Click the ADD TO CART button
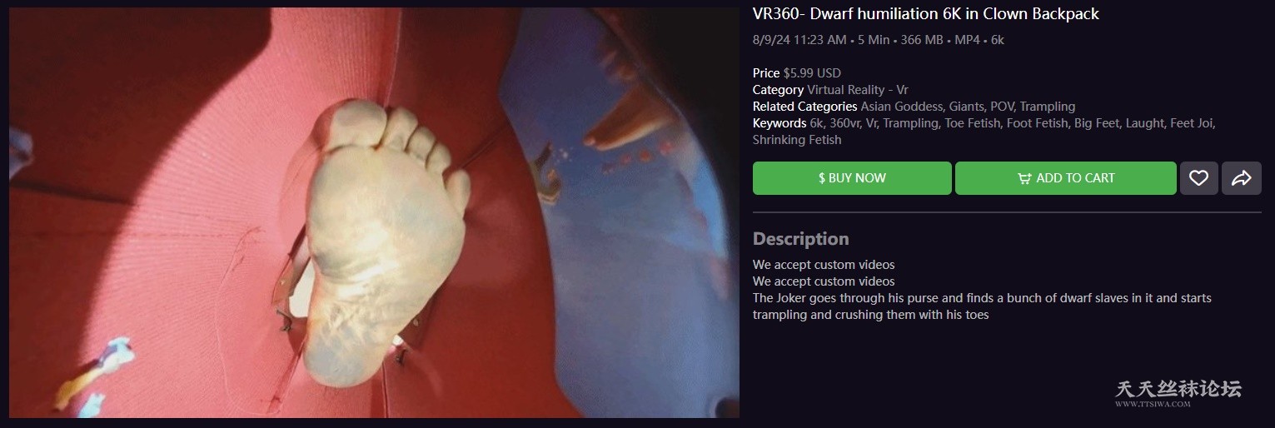1275x428 pixels. [x=1066, y=178]
